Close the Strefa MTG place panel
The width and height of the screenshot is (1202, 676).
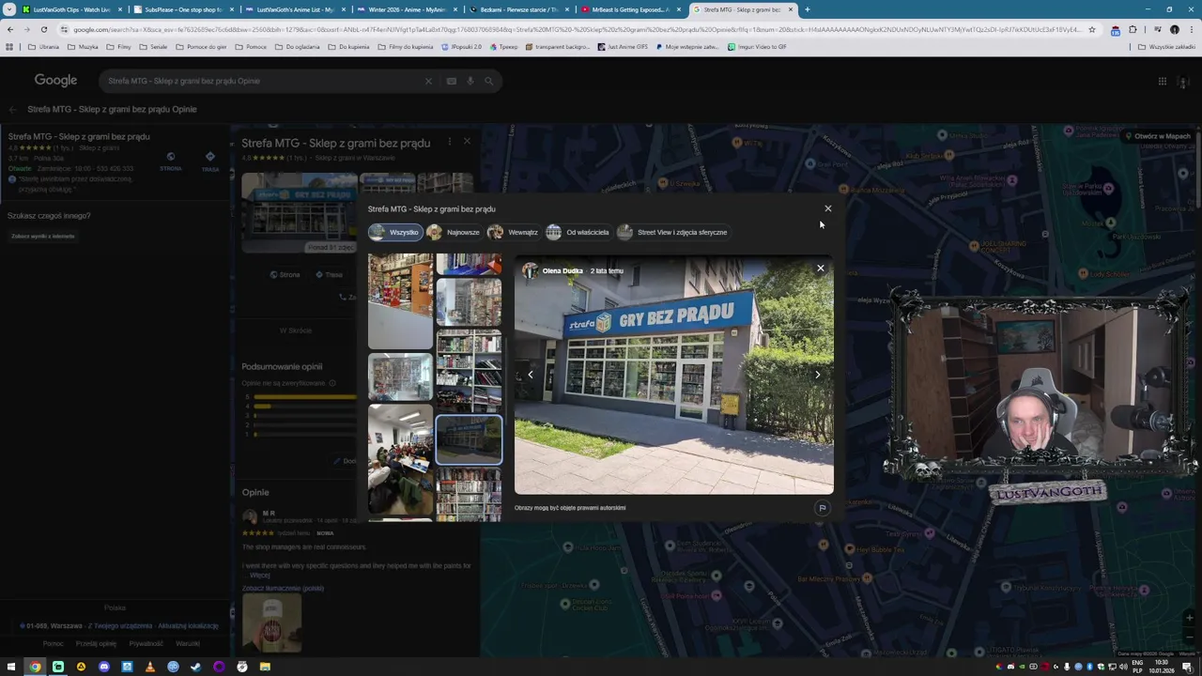click(467, 142)
